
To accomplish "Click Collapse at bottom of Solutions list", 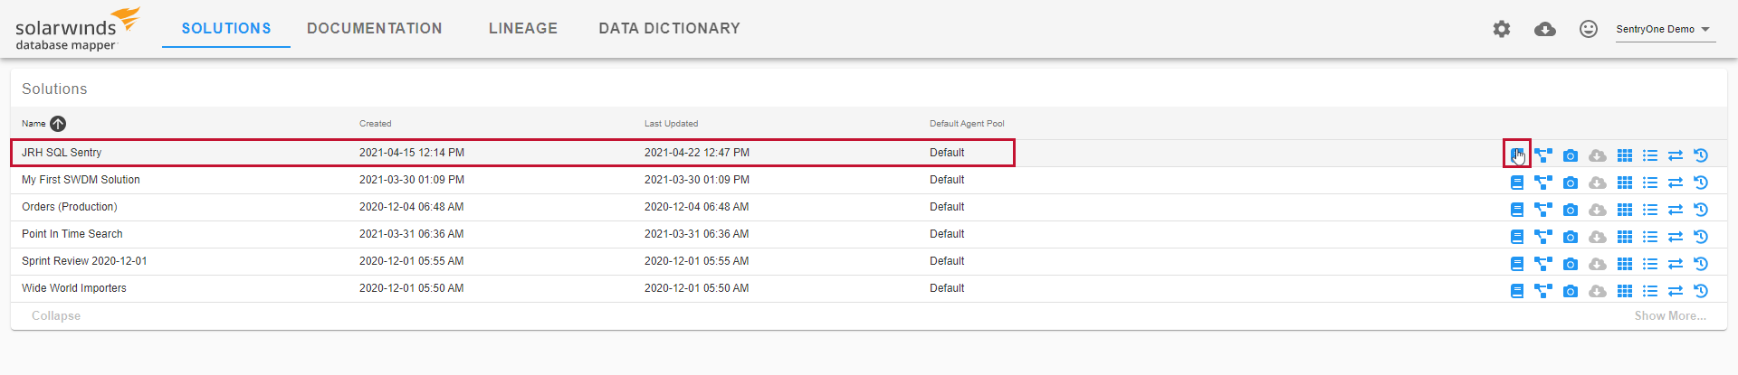I will coord(56,315).
